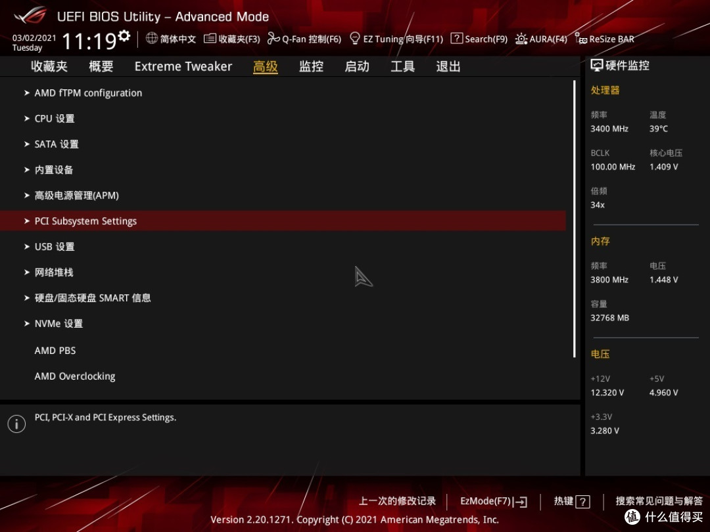The image size is (710, 532).
Task: Click the info icon above the description text
Action: coord(16,424)
